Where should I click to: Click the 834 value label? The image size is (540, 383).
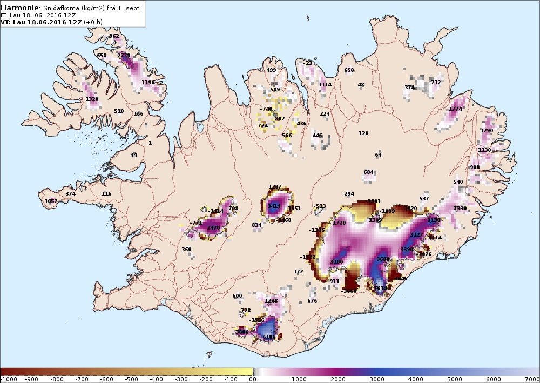point(256,225)
